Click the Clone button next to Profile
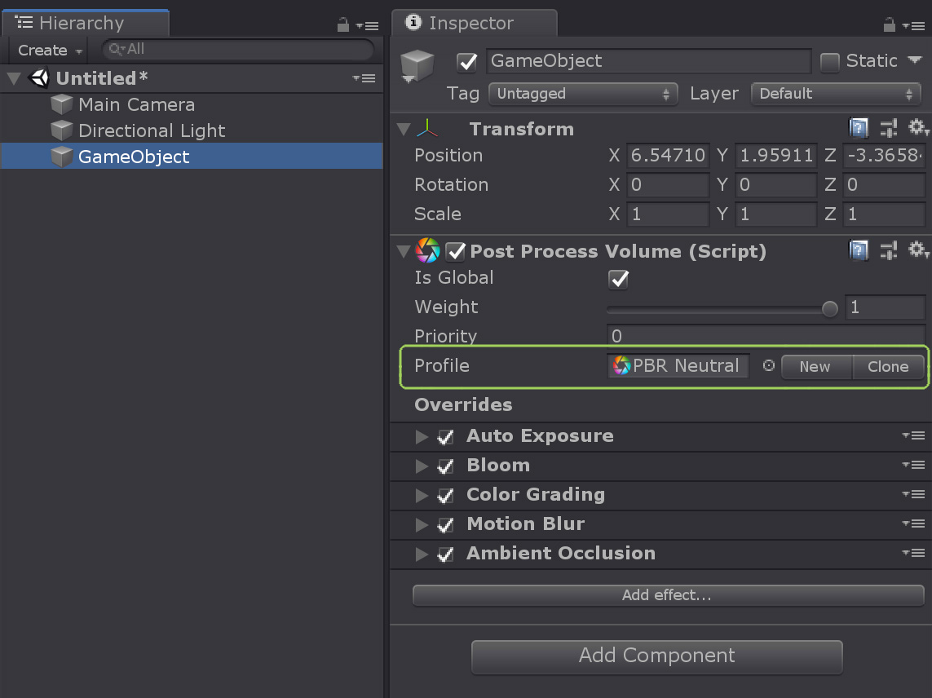 click(888, 366)
